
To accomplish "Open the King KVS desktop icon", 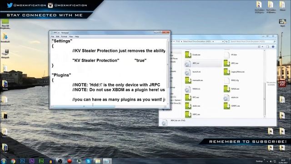I will pos(282,84).
